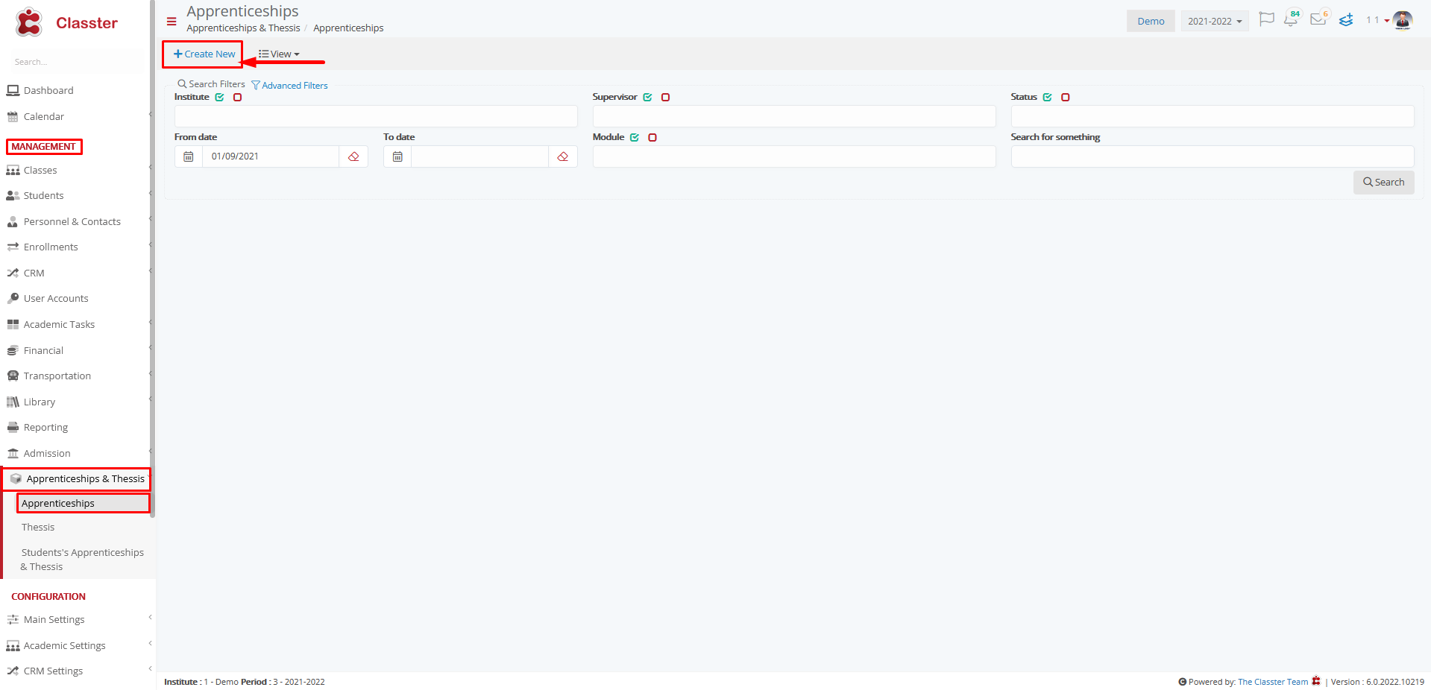Click the User Accounts key icon
The height and width of the screenshot is (690, 1431).
click(13, 298)
